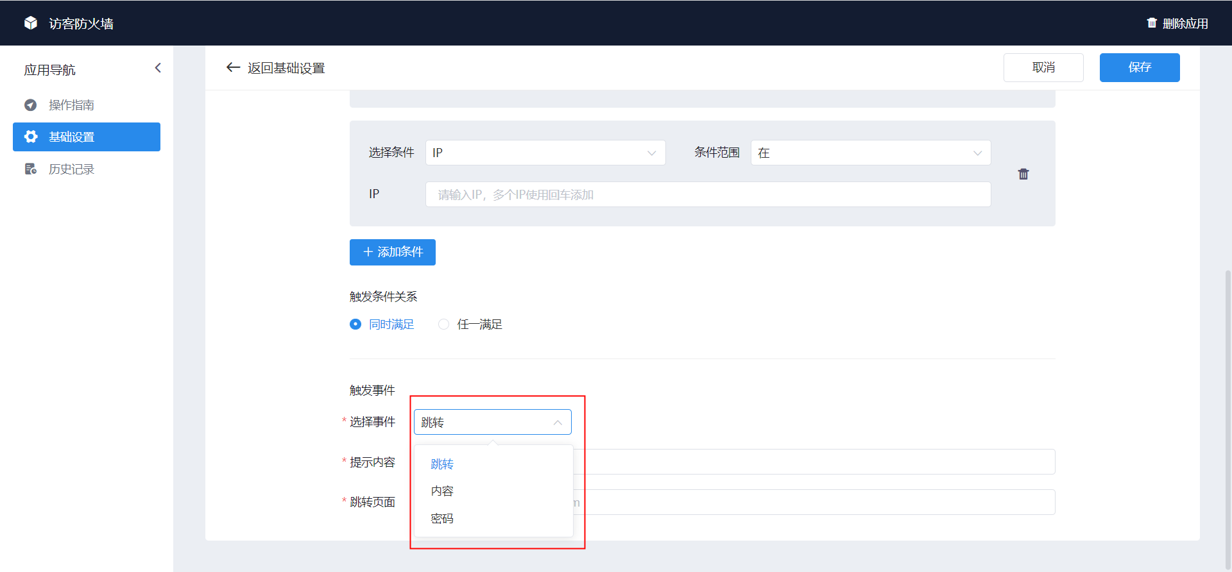The image size is (1232, 572).
Task: Click the IP address input field
Action: pyautogui.click(x=708, y=194)
